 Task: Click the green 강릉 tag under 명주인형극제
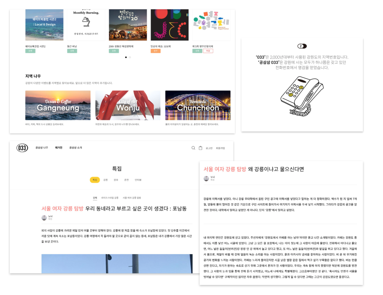coord(197,51)
